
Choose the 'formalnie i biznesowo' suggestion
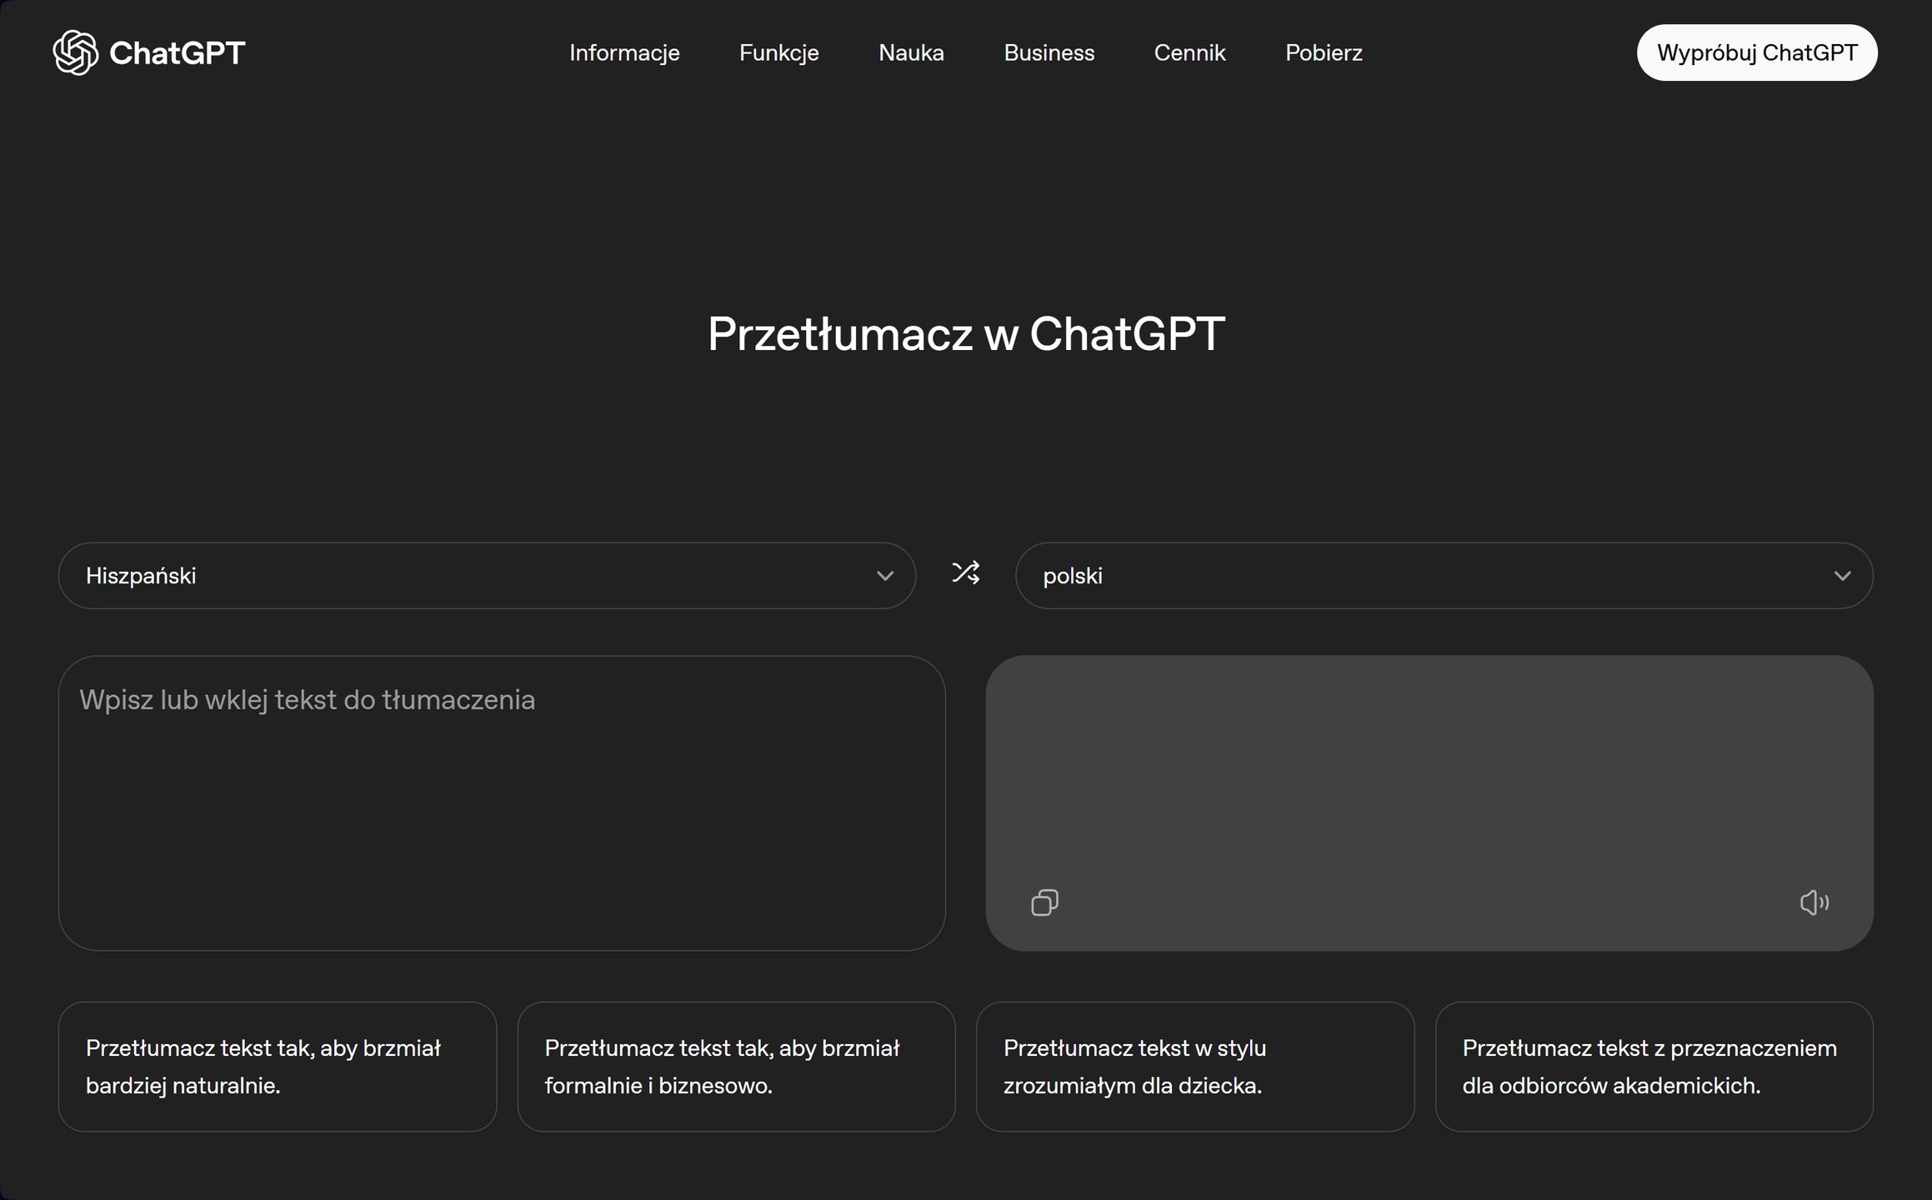(736, 1067)
